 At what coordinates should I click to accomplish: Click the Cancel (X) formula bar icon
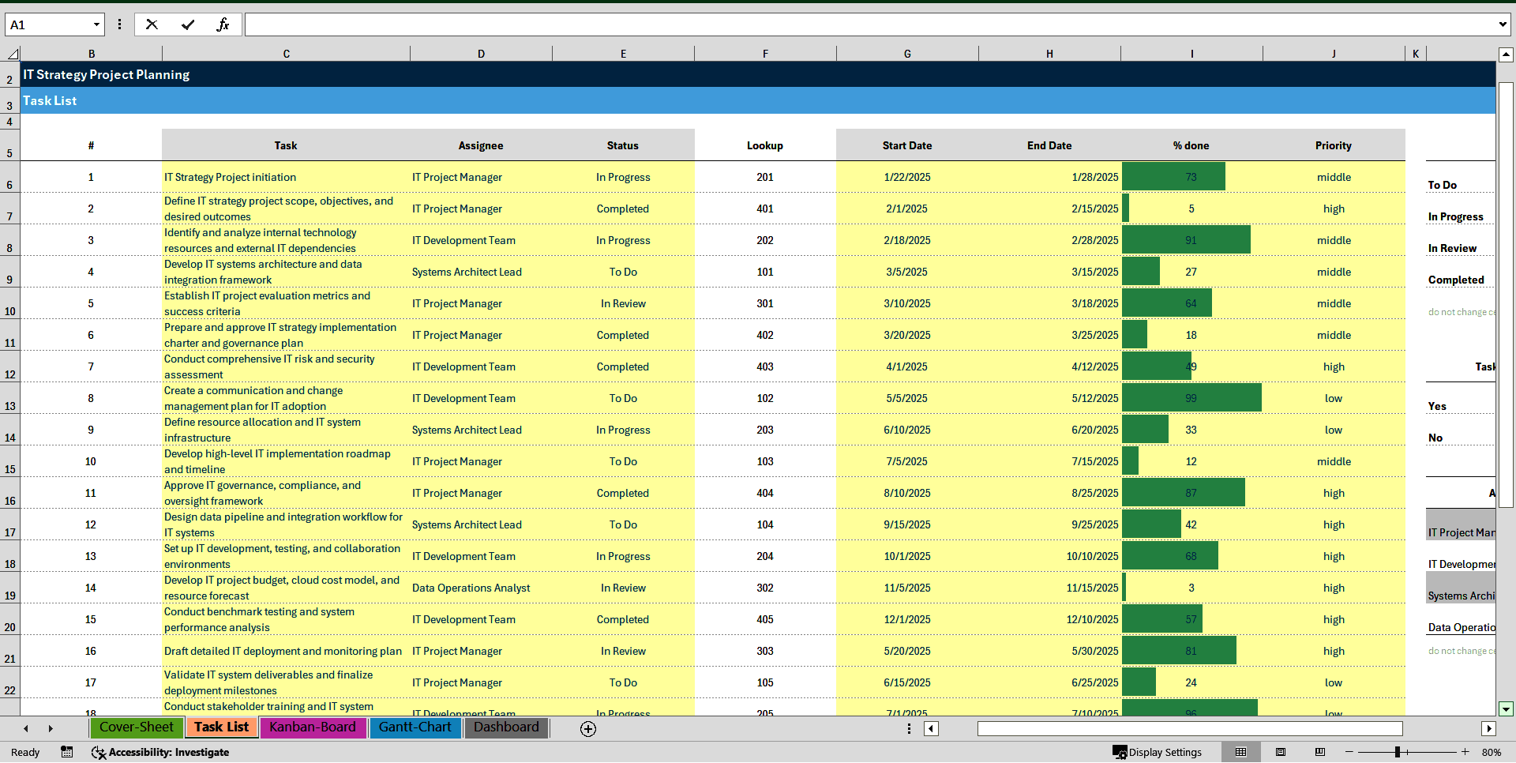click(x=152, y=24)
